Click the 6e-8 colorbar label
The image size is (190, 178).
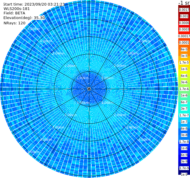pos(184,128)
